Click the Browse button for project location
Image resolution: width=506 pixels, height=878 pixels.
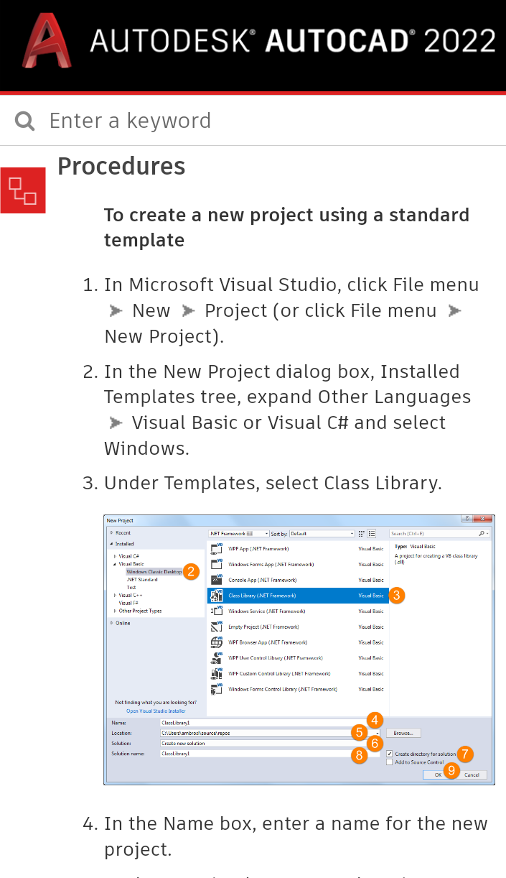[403, 732]
